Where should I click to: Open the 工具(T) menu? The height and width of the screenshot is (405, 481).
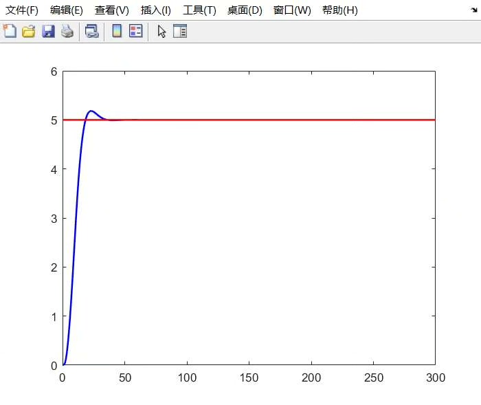click(x=200, y=10)
